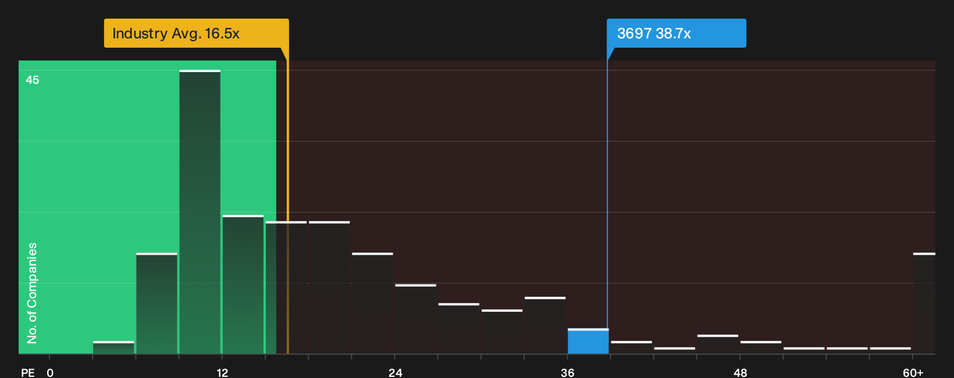The height and width of the screenshot is (378, 954).
Task: Click the shortest bar inside the green zone
Action: tap(113, 347)
